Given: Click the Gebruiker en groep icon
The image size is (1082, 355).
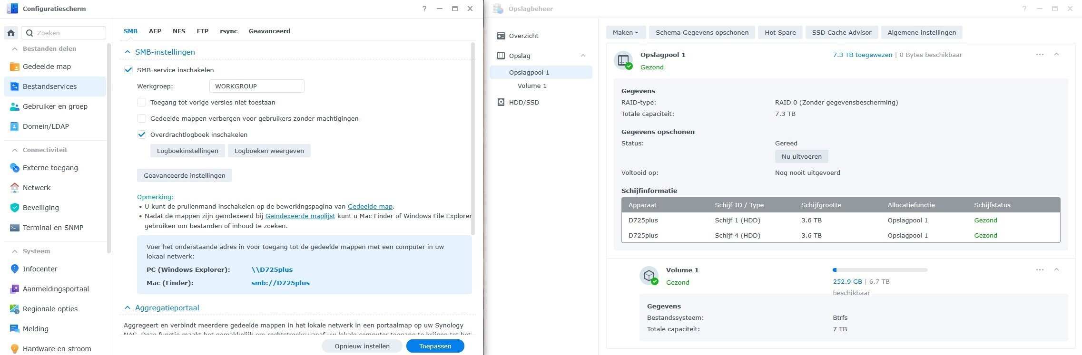Looking at the screenshot, I should point(15,106).
